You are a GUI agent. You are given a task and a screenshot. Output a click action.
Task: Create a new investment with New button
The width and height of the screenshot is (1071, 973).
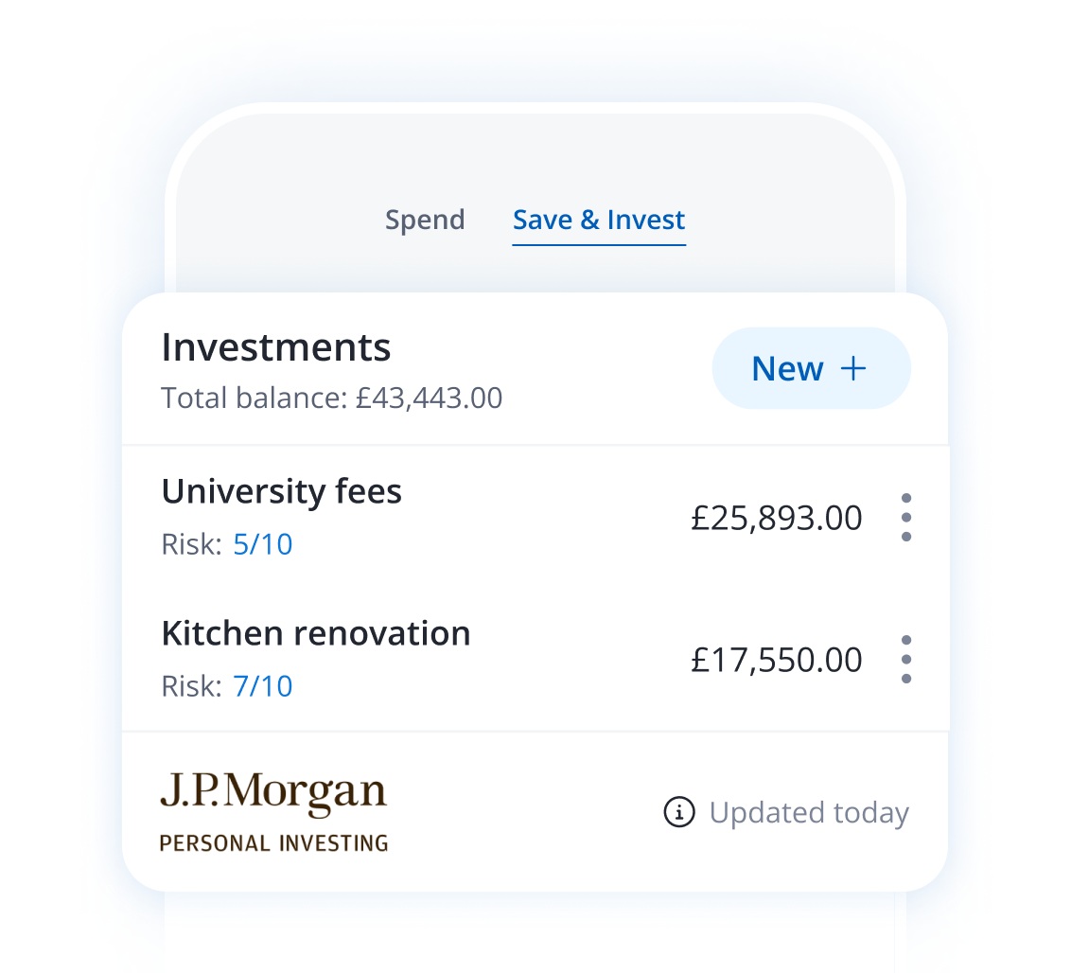click(x=811, y=368)
